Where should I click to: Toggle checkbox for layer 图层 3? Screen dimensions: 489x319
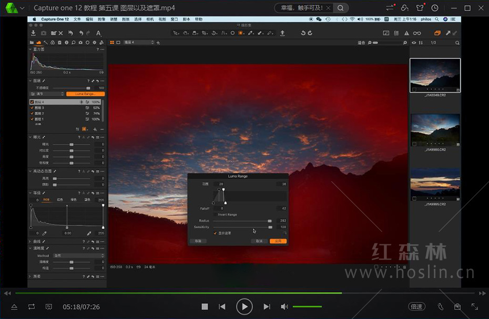click(32, 108)
